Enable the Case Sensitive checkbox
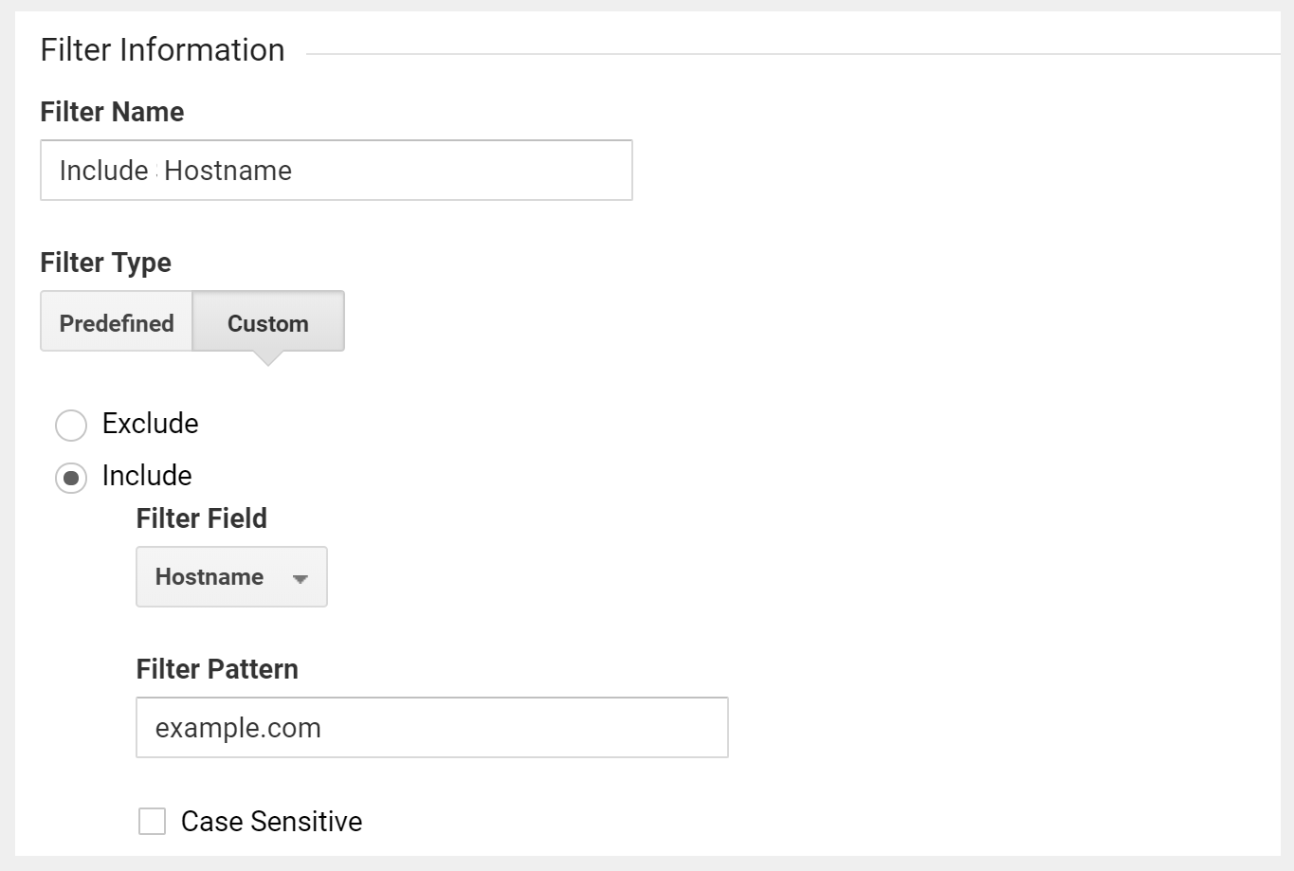This screenshot has height=871, width=1294. point(152,821)
